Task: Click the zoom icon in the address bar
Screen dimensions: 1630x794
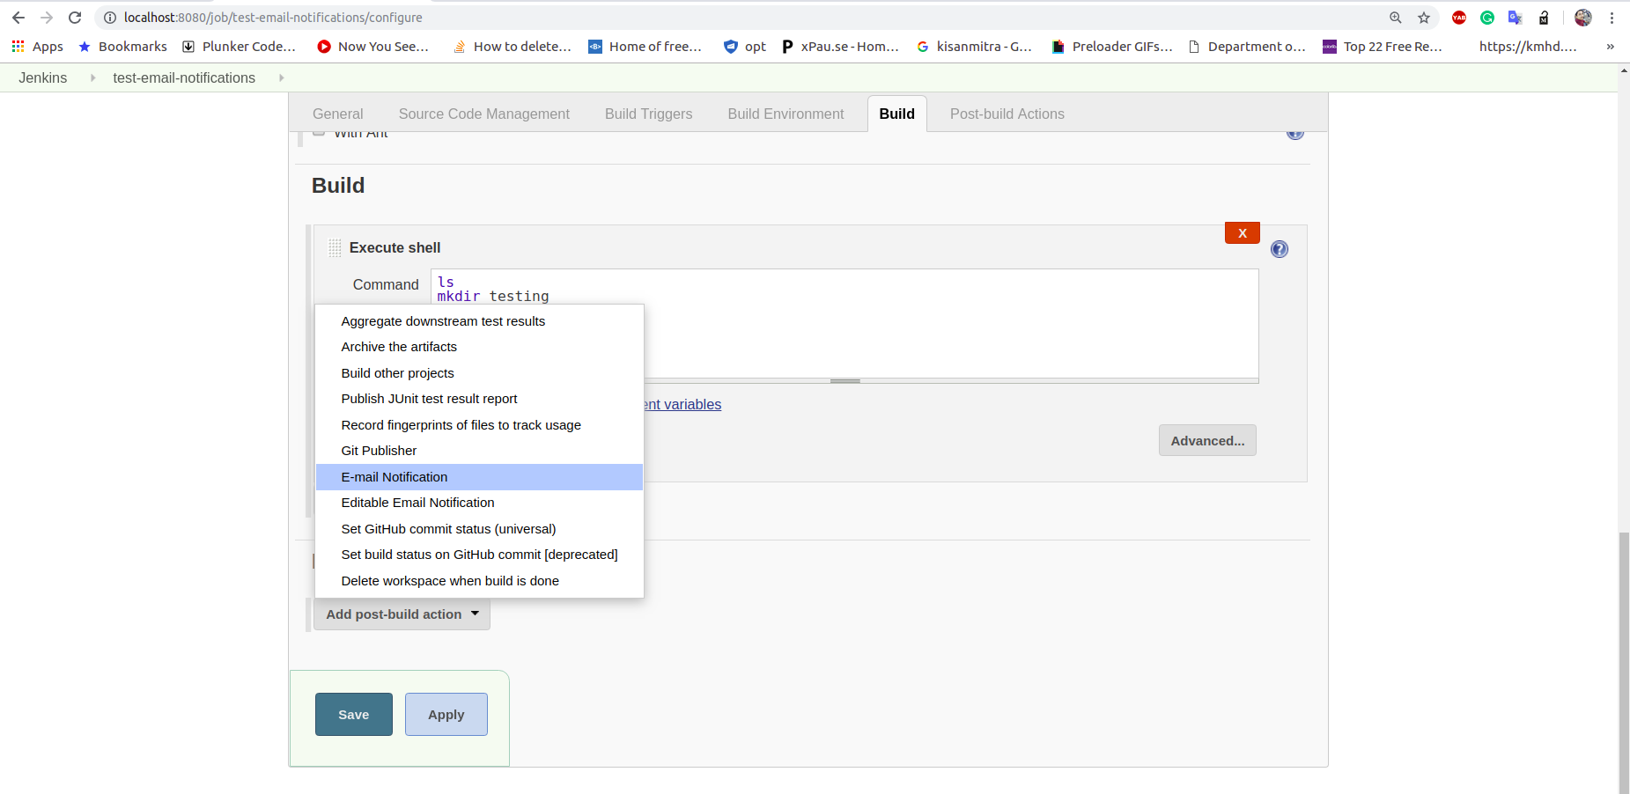Action: [x=1396, y=17]
